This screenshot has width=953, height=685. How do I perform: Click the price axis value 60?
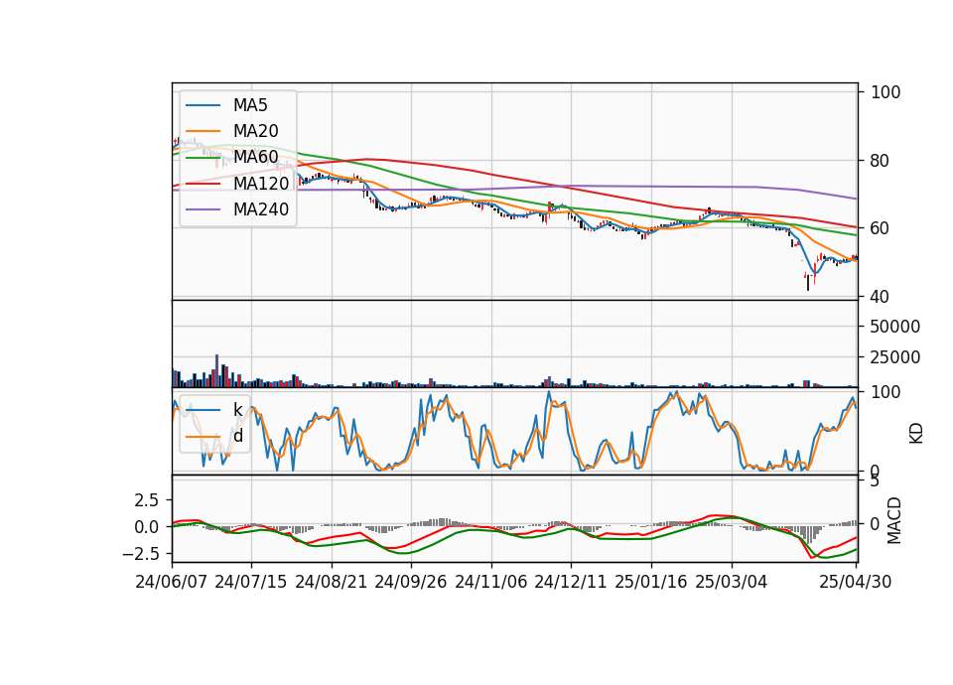(880, 228)
